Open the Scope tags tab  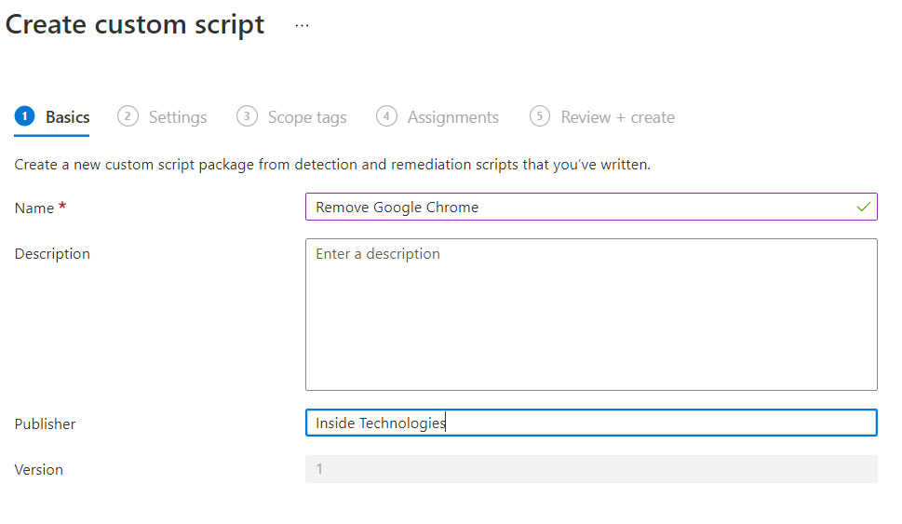pyautogui.click(x=307, y=117)
